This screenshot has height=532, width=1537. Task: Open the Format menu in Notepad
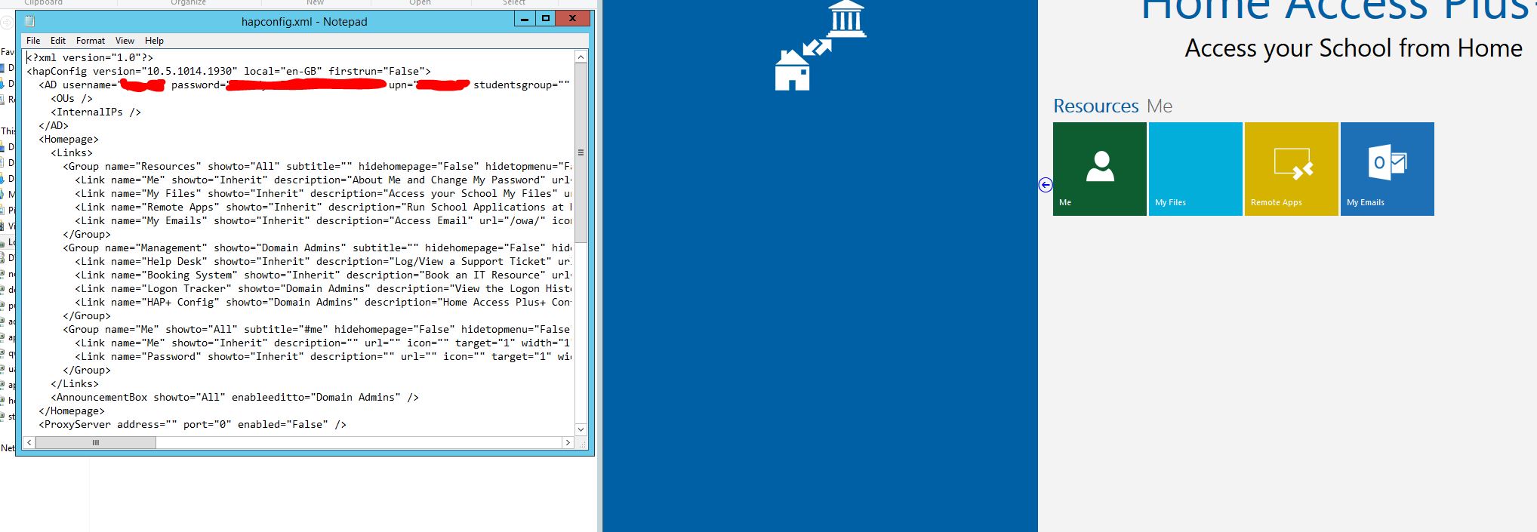[x=90, y=41]
